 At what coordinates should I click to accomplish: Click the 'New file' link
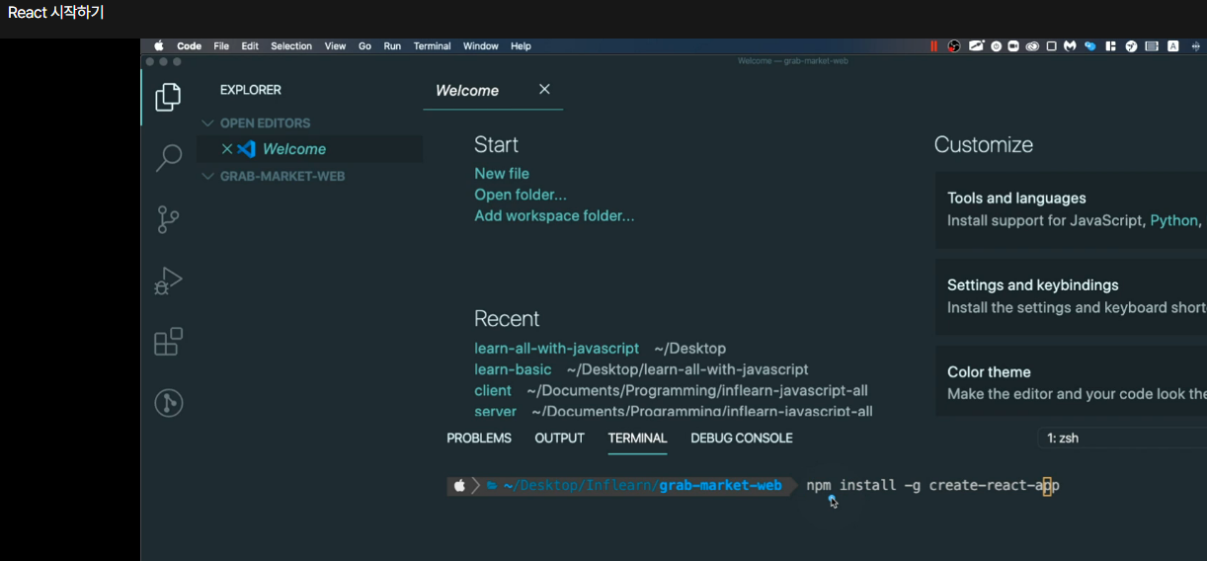click(502, 173)
